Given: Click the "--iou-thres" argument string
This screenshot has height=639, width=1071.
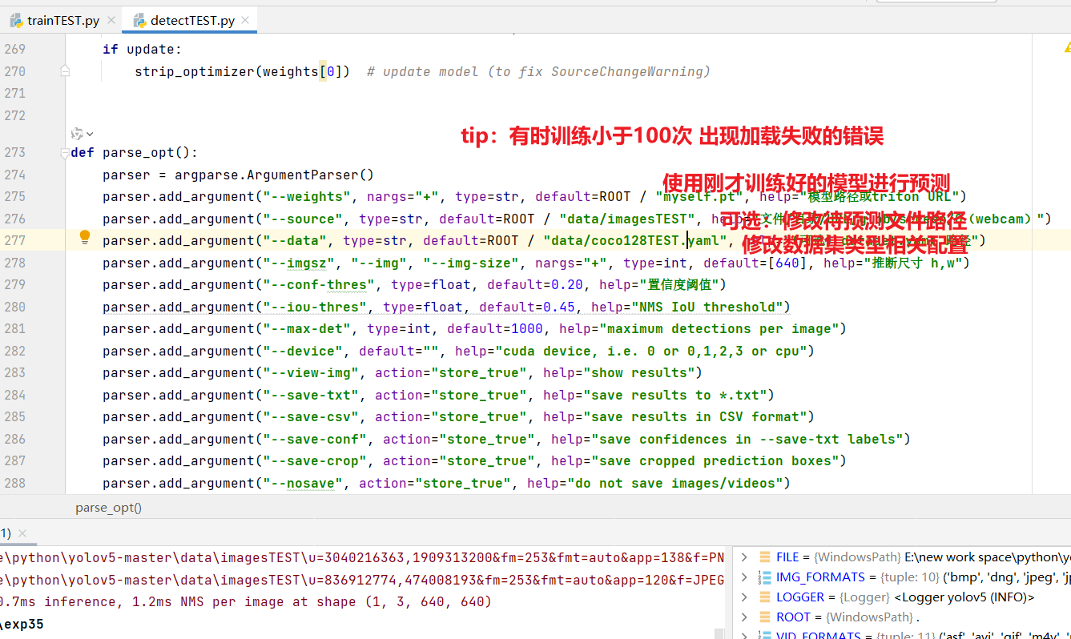Looking at the screenshot, I should click(315, 307).
